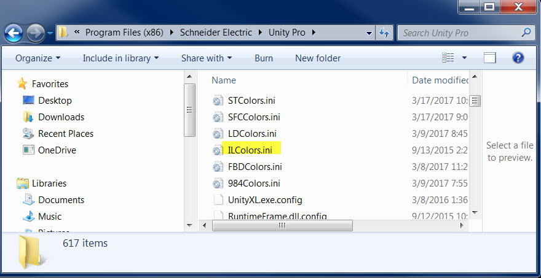Click the Change your view icon
The height and width of the screenshot is (278, 541).
point(448,58)
